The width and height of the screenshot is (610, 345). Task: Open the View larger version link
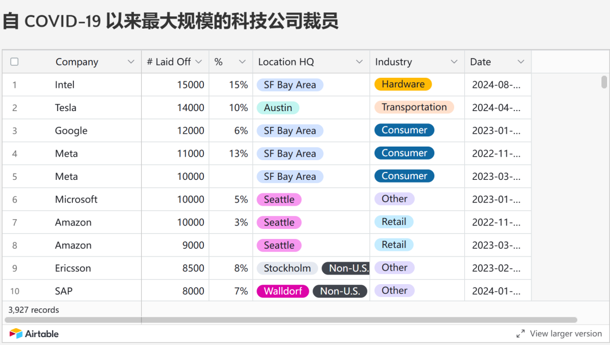(565, 334)
